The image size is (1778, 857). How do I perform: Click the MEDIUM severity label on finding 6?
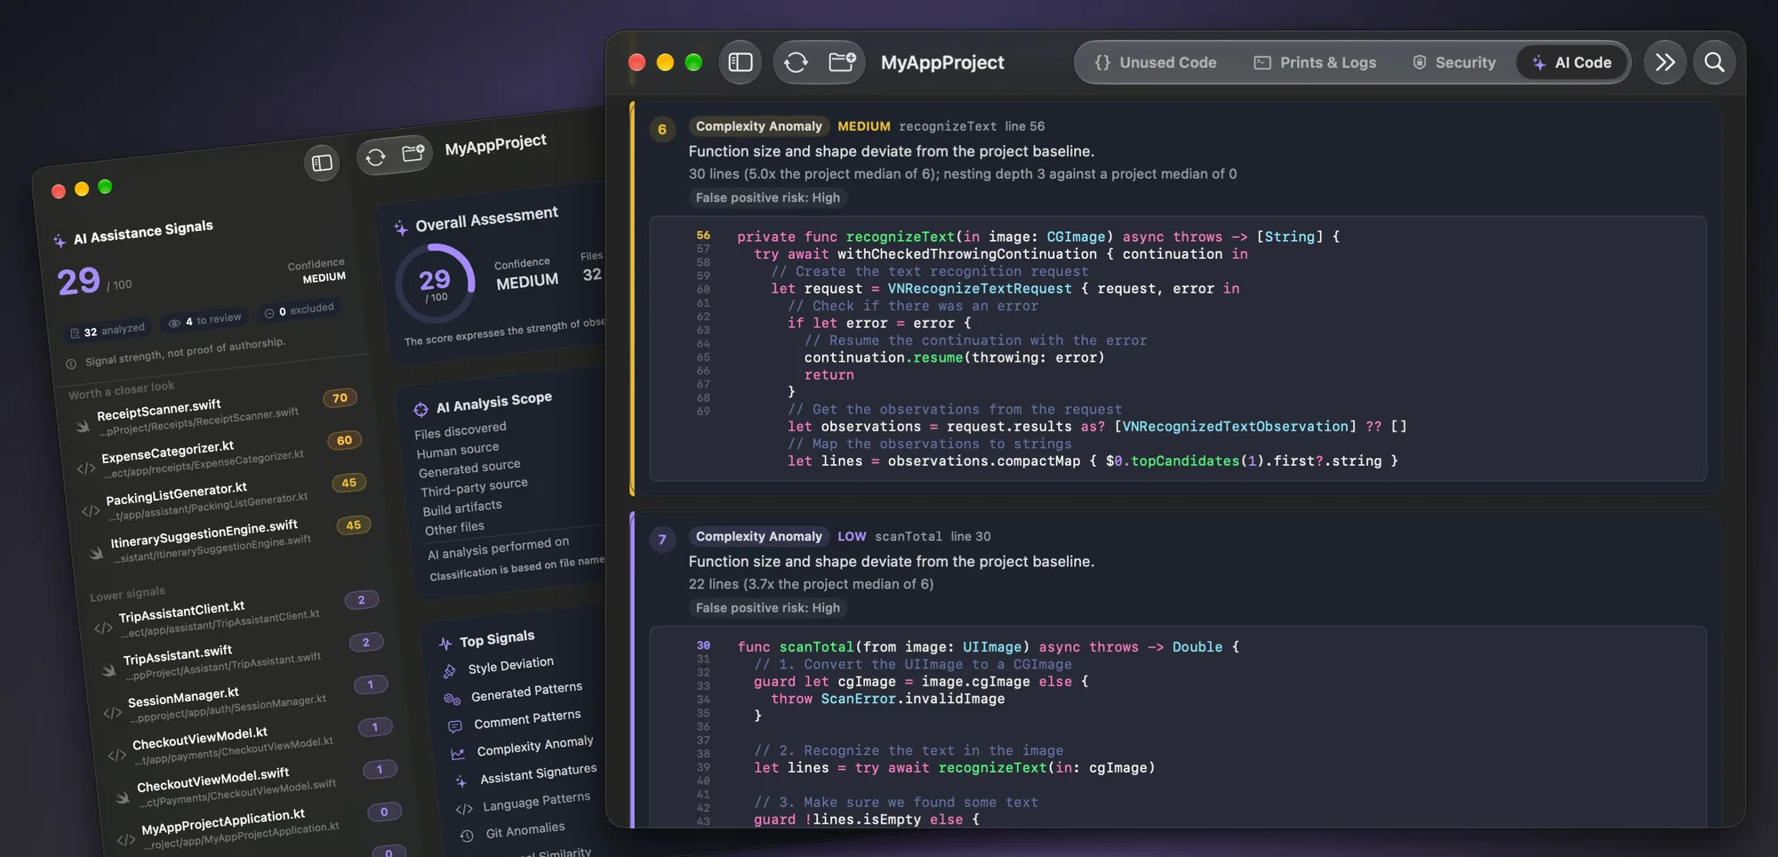point(864,126)
